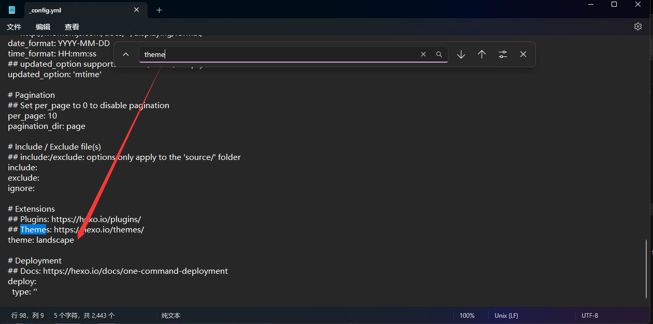Click Unix (LF) line ending indicator
The image size is (653, 324).
(506, 315)
